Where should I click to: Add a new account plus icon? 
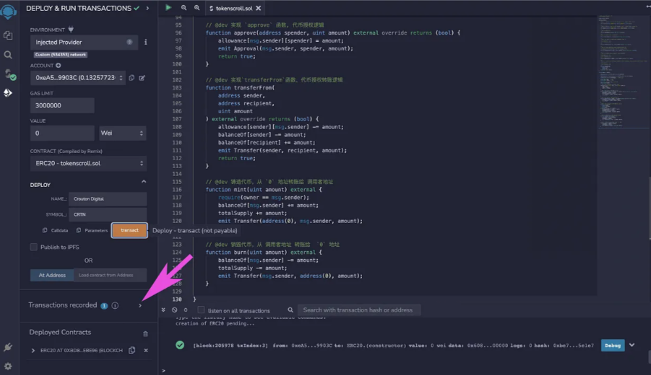(58, 65)
